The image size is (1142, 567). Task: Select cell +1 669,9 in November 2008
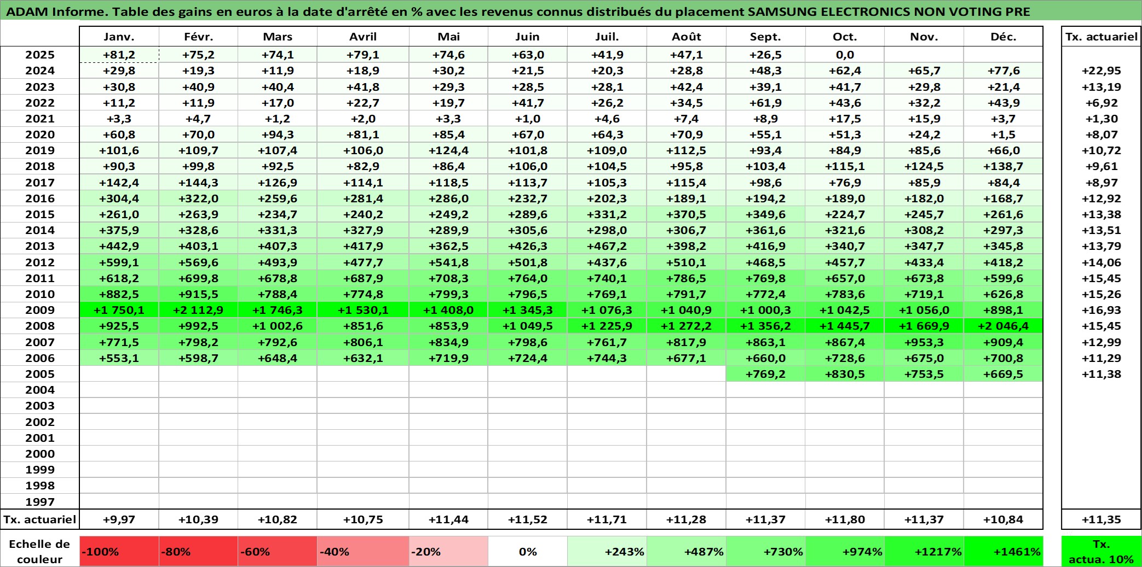pos(924,326)
